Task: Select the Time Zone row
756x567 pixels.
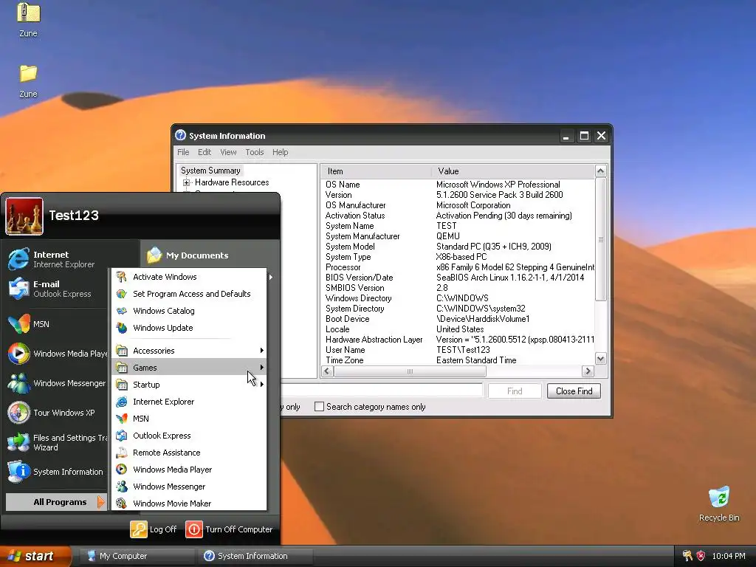Action: tap(458, 360)
